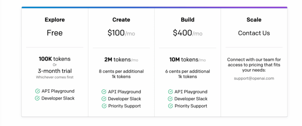Click the checkmark beside Build plan API Playground

click(x=170, y=92)
